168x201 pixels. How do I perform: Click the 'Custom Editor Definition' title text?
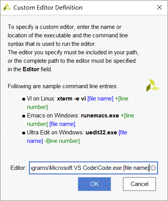tap(48, 8)
